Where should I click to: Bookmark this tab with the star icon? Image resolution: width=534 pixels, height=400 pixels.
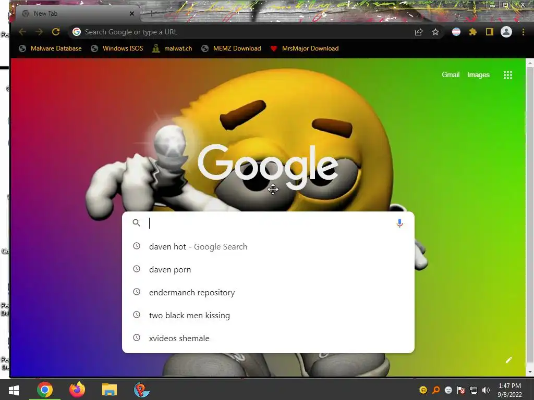(x=435, y=32)
